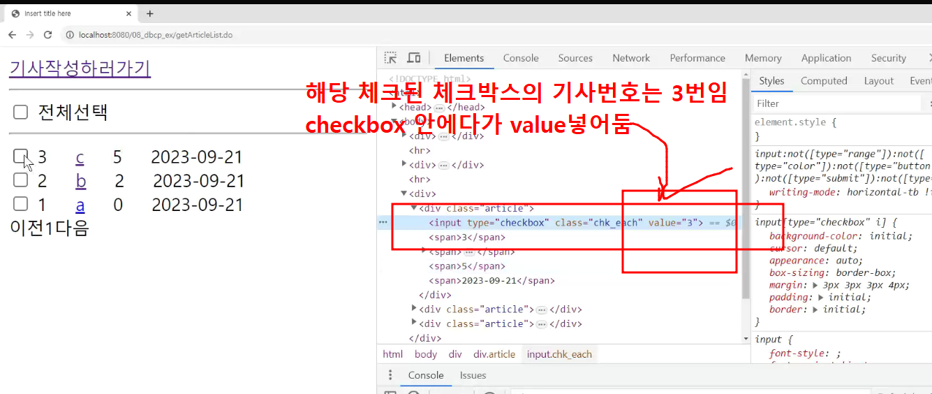Click the 이전1다음 pagination text
The height and width of the screenshot is (394, 932).
pyautogui.click(x=49, y=228)
